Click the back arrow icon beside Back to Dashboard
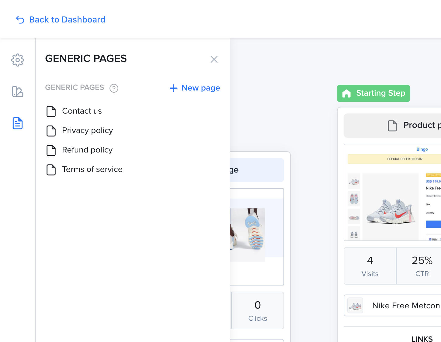This screenshot has height=342, width=441. pos(20,20)
